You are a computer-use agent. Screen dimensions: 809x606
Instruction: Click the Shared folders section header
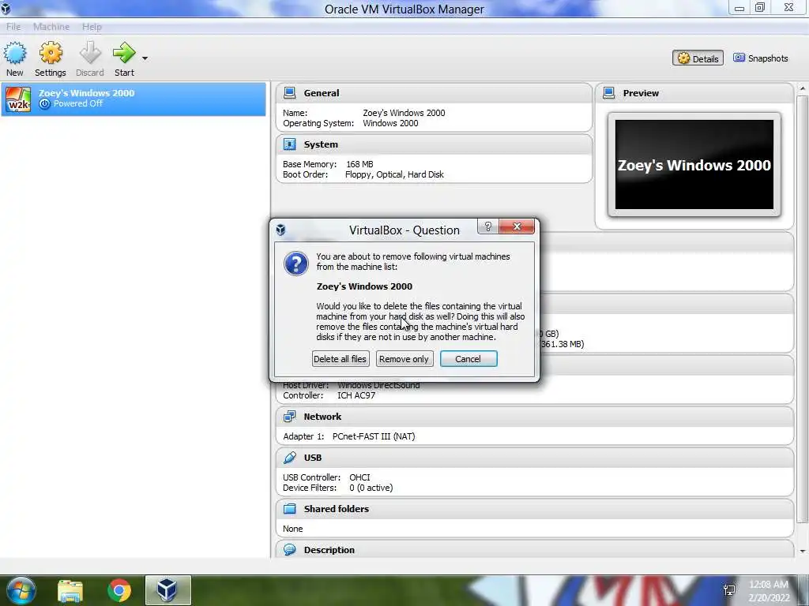tap(535, 509)
